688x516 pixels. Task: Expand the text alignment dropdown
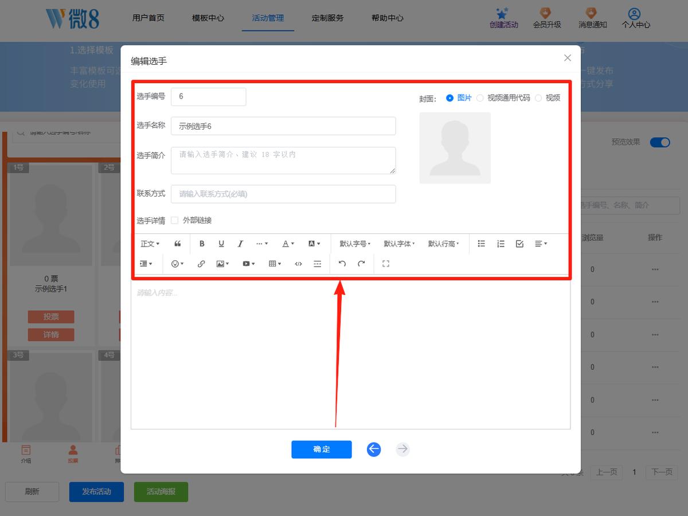coord(541,244)
